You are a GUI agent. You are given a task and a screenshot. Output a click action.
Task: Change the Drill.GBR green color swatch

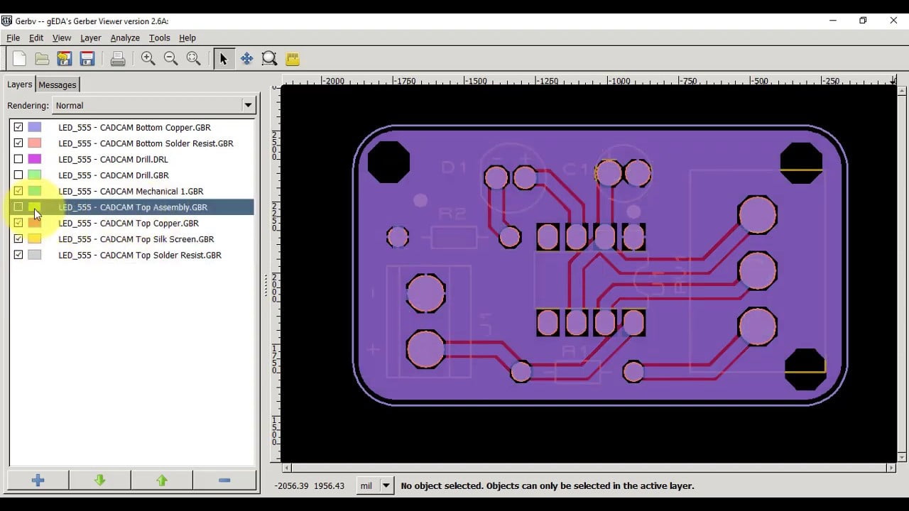35,175
